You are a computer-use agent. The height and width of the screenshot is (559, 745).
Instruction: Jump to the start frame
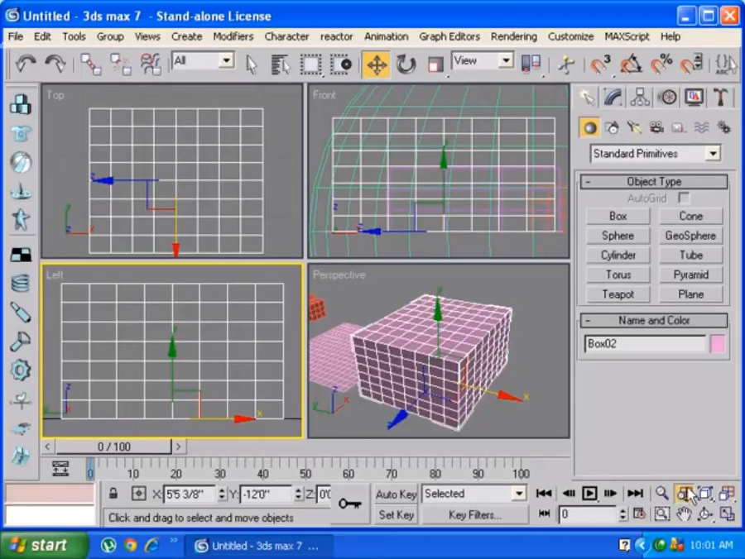tap(544, 494)
